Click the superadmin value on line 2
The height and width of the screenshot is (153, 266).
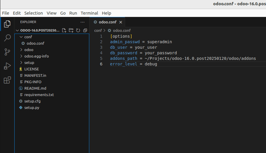(160, 42)
